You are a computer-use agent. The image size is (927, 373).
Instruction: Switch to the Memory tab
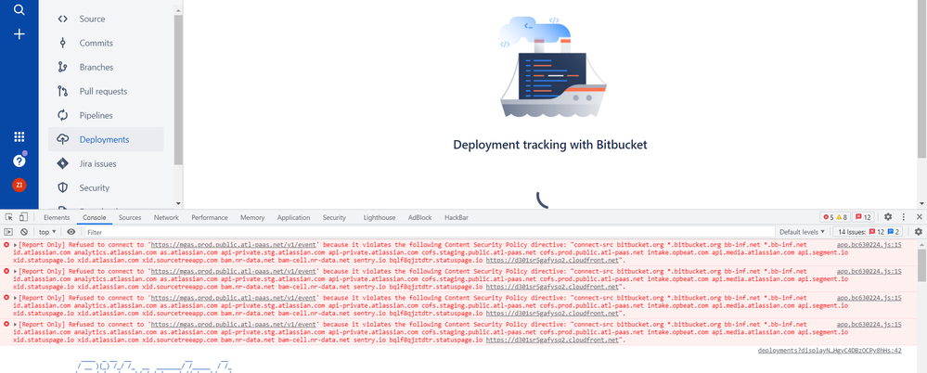point(252,217)
